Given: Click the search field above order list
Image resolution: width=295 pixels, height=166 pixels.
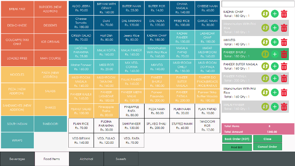Looking at the screenshot, I should point(258,4).
